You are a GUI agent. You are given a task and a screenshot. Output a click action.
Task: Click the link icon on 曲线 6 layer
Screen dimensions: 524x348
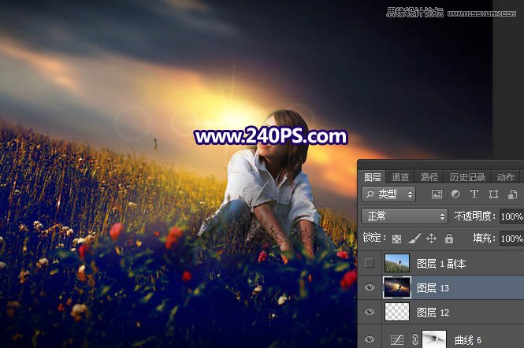[x=414, y=339]
